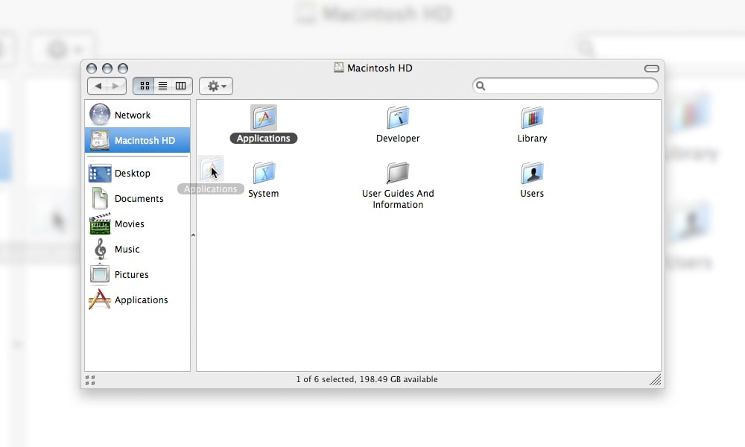Select the 'Developer' folder label
The height and width of the screenshot is (447, 745).
398,139
